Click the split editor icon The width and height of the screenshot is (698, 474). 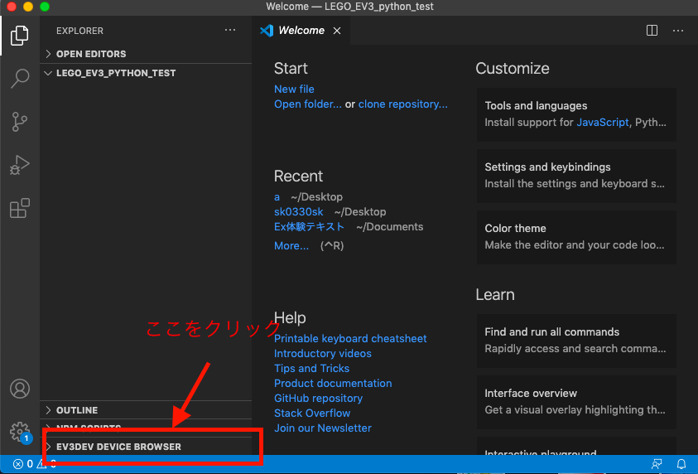tap(652, 31)
